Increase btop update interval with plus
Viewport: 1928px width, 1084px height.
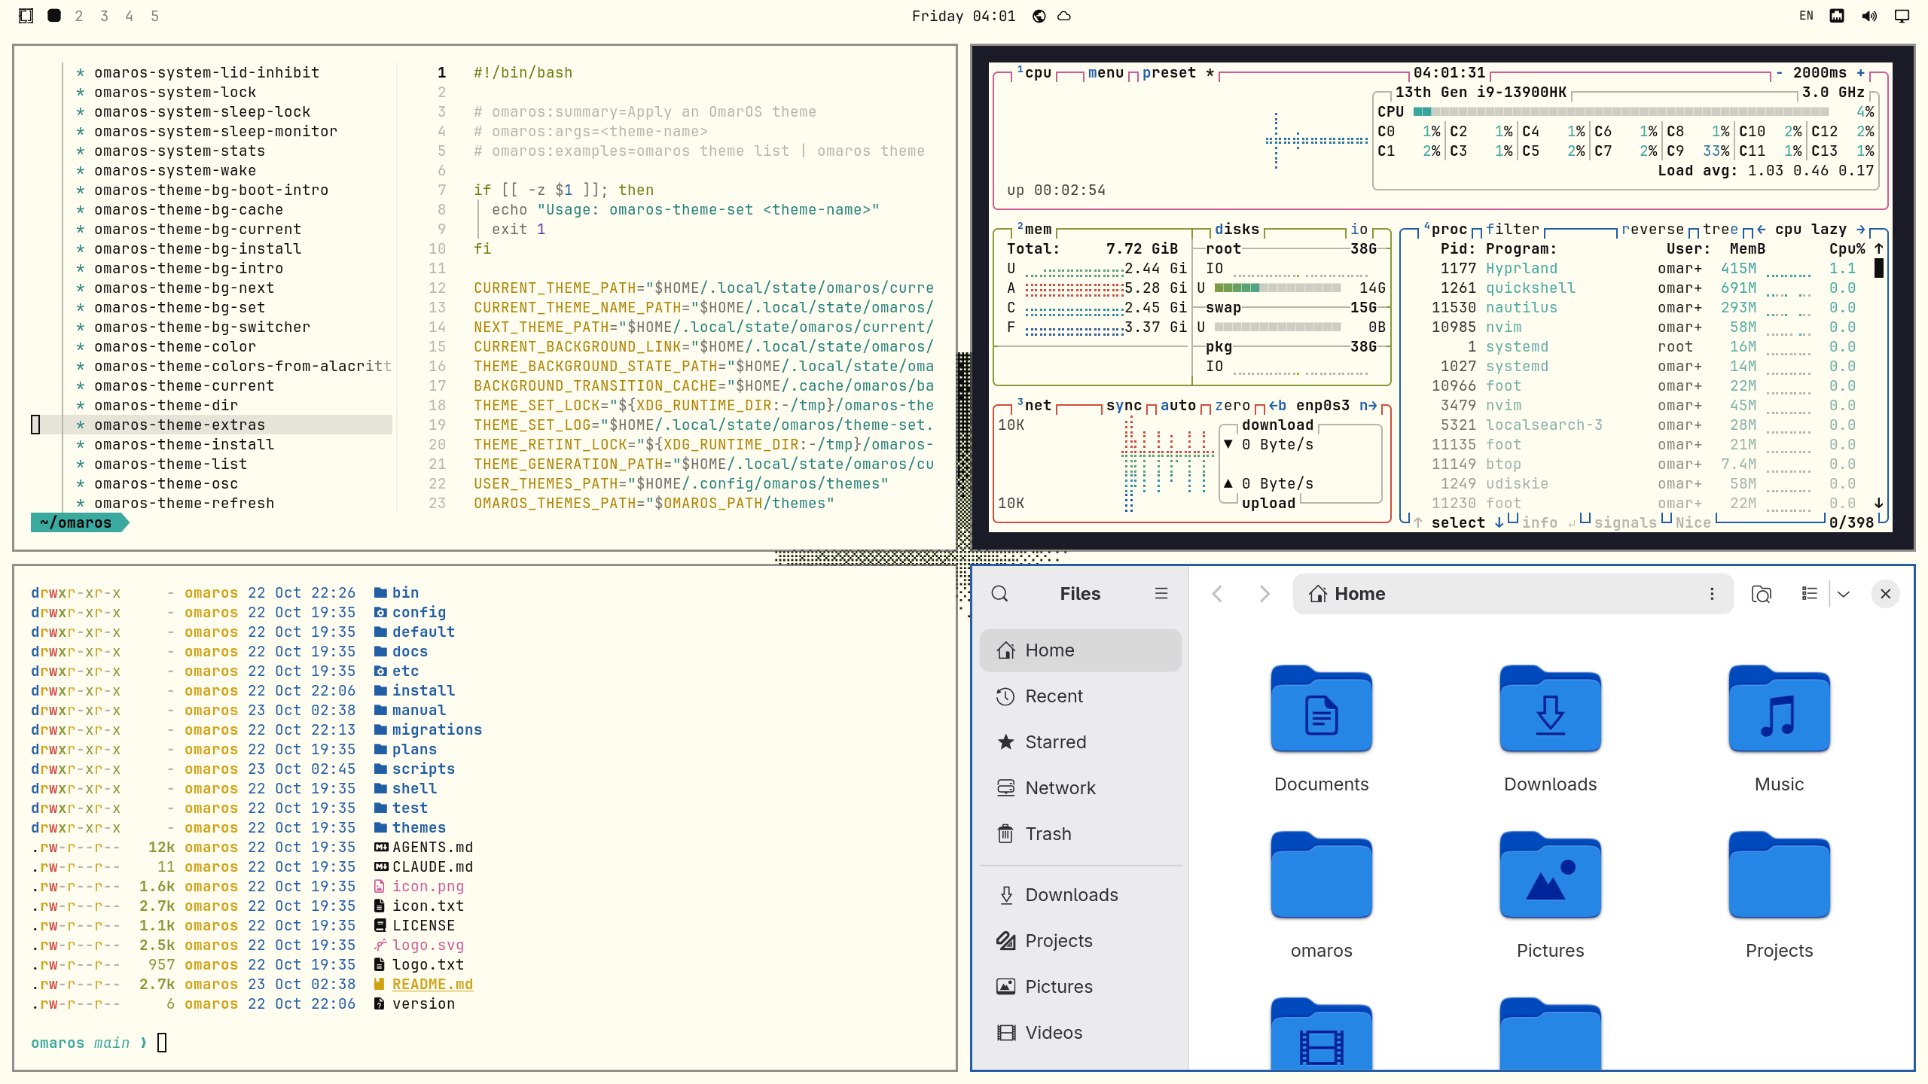point(1860,72)
